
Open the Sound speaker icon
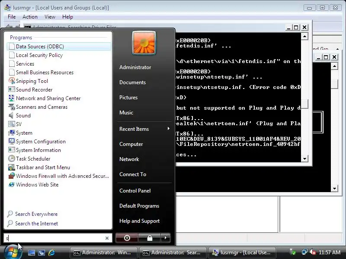point(11,115)
